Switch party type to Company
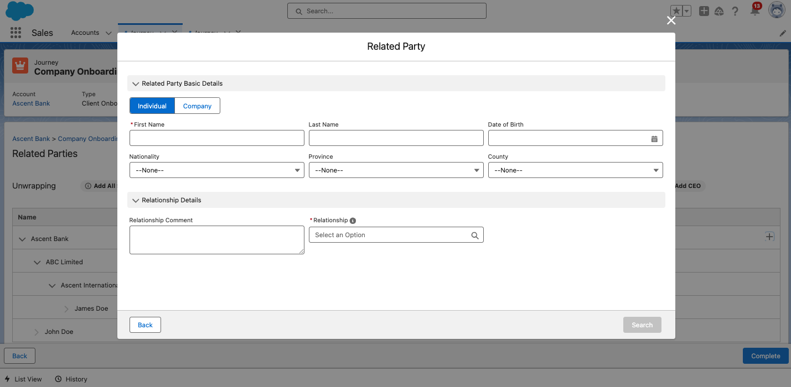Viewport: 791px width, 387px height. (x=197, y=106)
